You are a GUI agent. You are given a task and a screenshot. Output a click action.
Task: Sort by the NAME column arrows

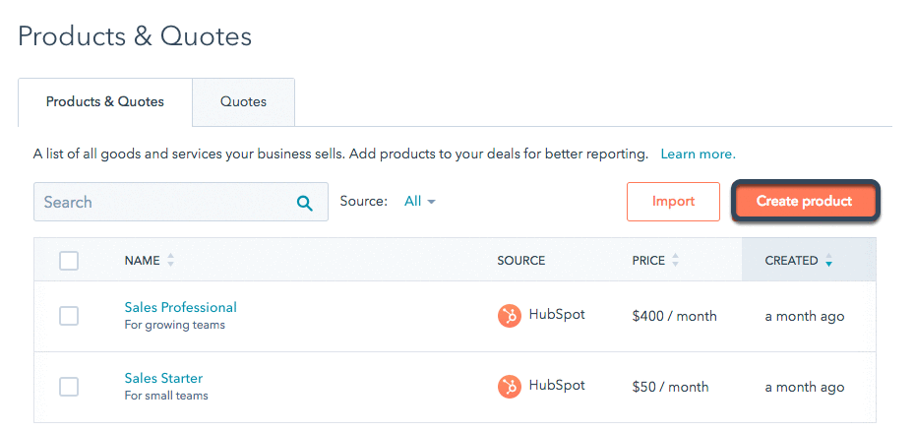coord(170,261)
